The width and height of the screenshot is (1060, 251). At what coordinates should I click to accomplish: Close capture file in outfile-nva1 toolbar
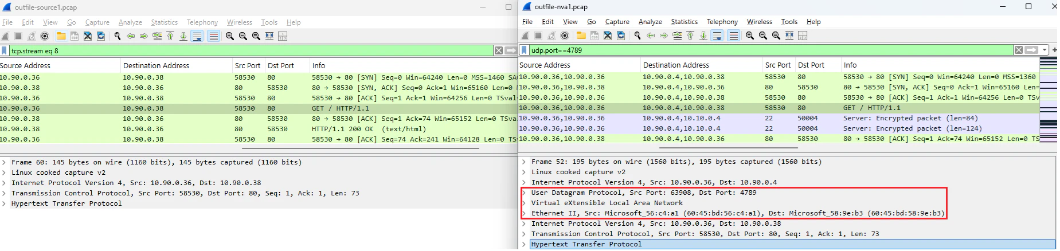point(608,36)
